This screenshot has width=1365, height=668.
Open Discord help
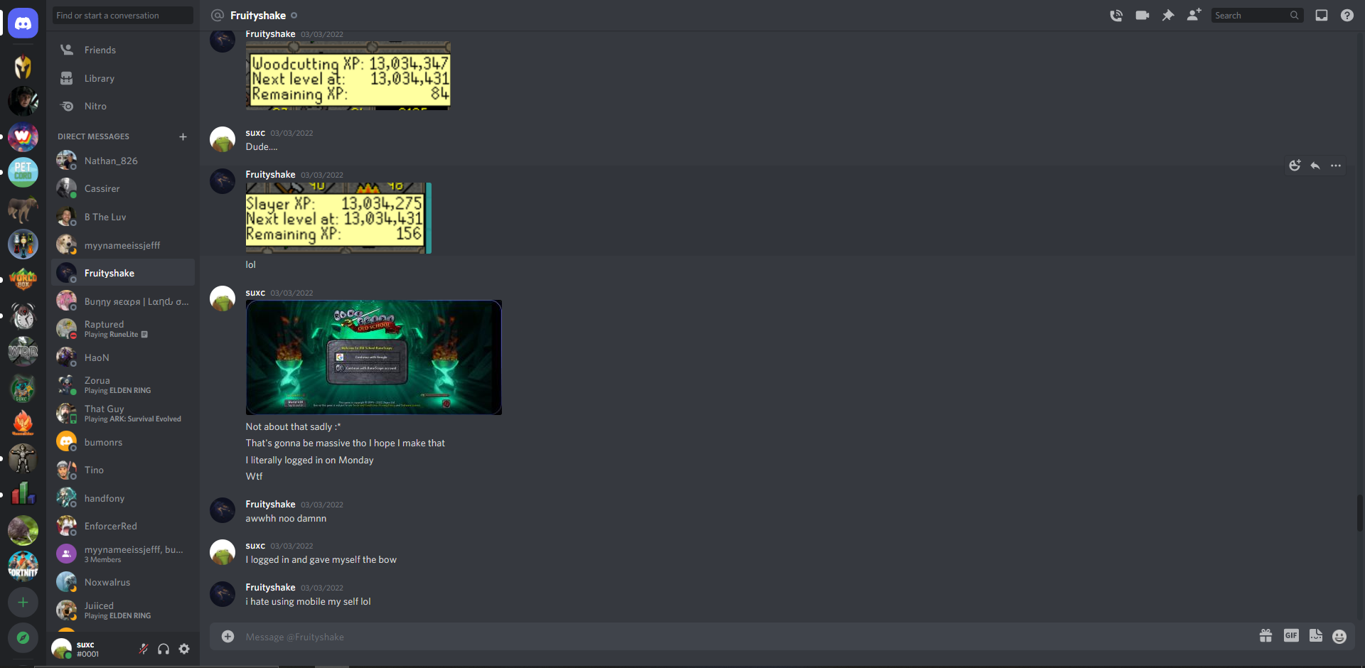[1347, 15]
